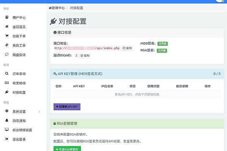Select 订单查询 from the sidebar
This screenshot has width=227, height=151.
pyautogui.click(x=19, y=74)
